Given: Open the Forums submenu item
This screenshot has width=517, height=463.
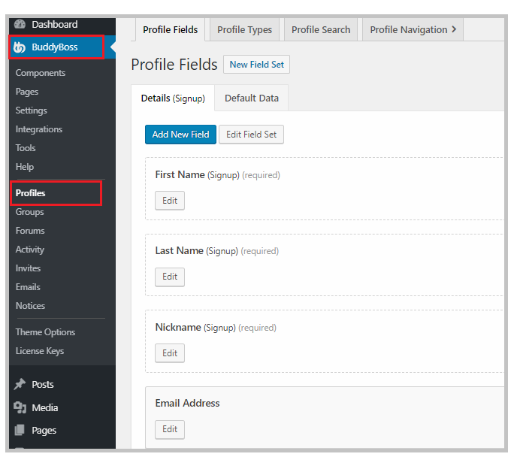Looking at the screenshot, I should point(29,231).
